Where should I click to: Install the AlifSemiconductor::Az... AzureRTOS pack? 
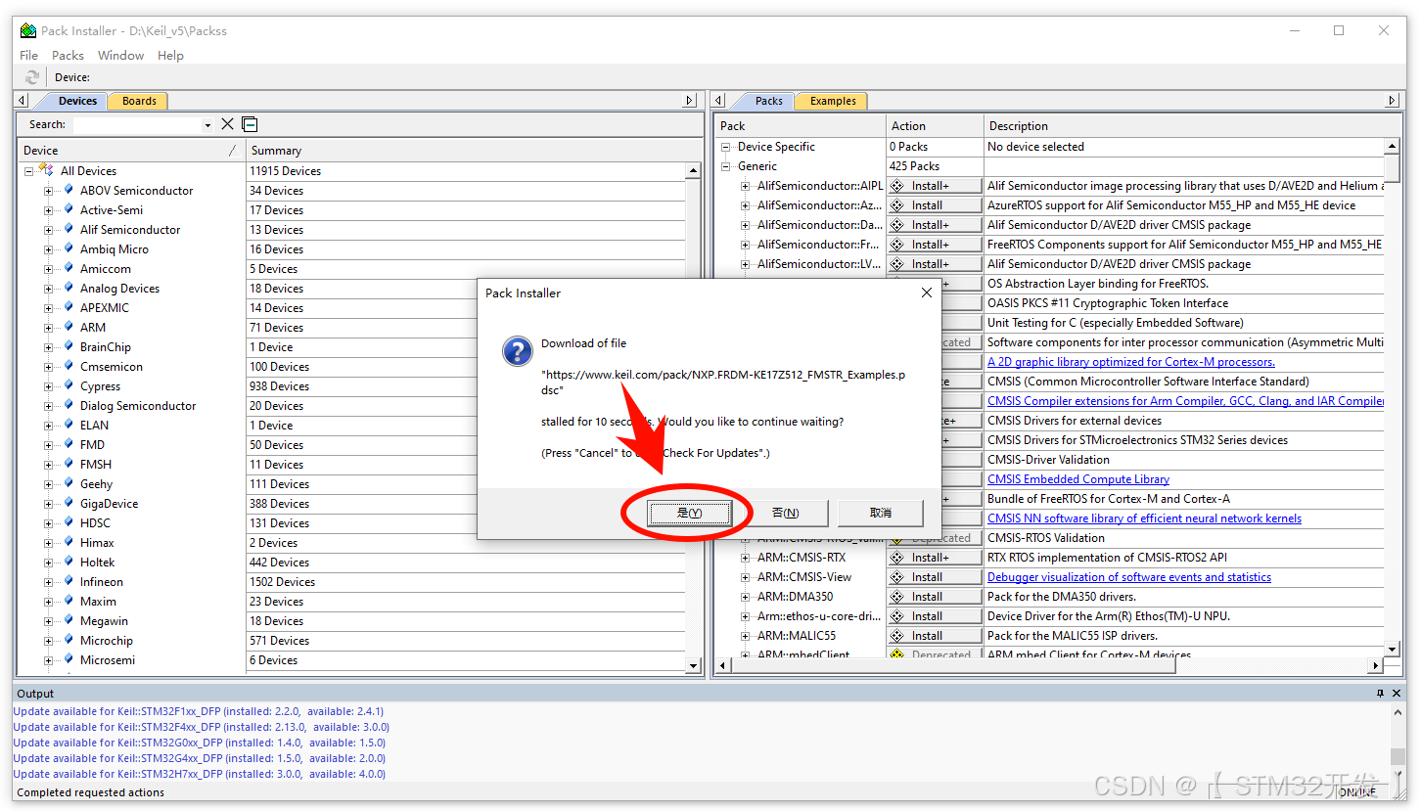pos(935,205)
